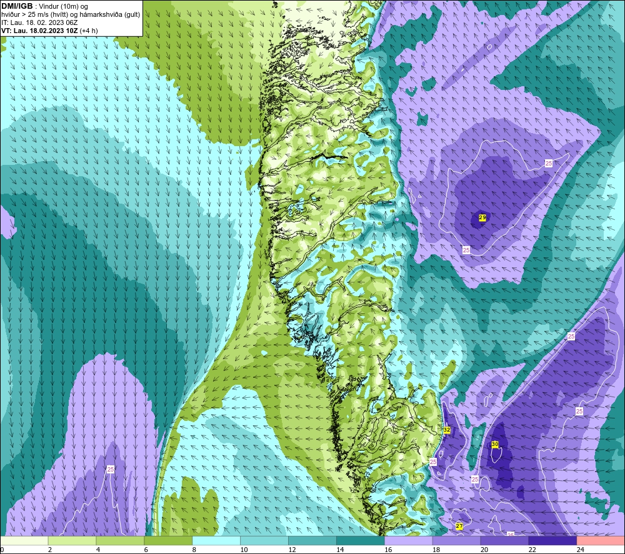The height and width of the screenshot is (554, 625).
Task: Click the yellow 29 gust maximum marker
Action: point(482,217)
